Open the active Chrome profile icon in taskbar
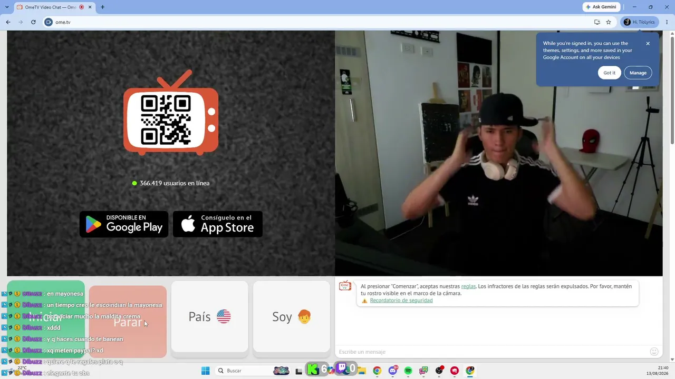 coord(470,371)
